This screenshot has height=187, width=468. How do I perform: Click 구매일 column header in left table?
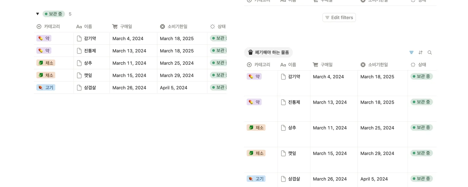click(122, 27)
